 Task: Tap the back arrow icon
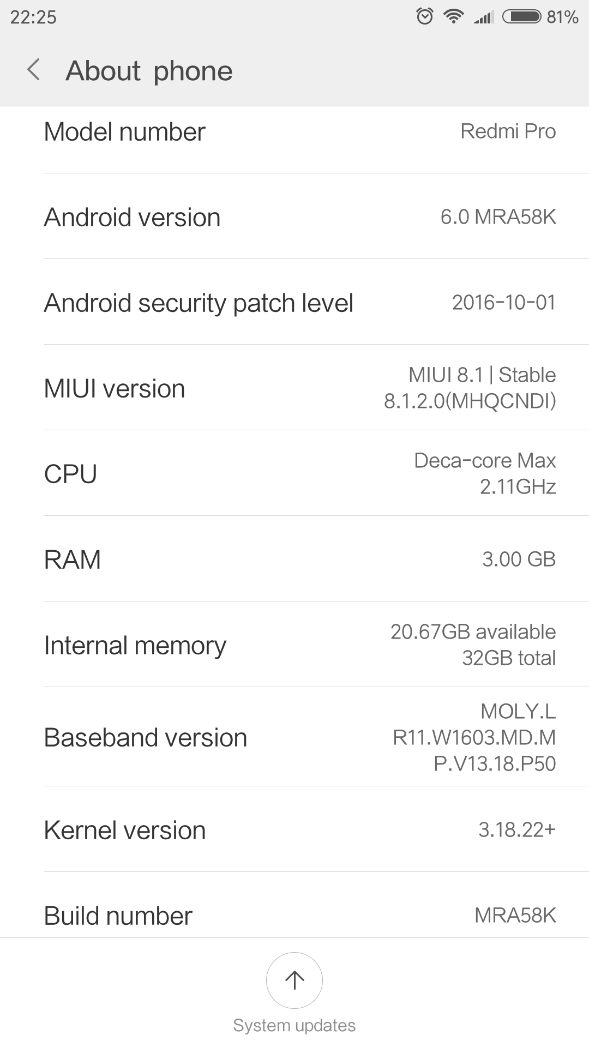[x=34, y=70]
